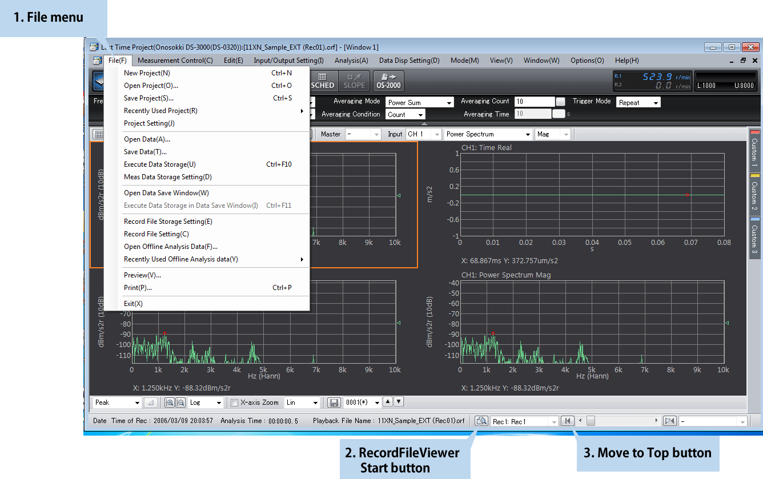Click the marker flag icon in the status bar
Screen dimensions: 763x479
pyautogui.click(x=669, y=421)
